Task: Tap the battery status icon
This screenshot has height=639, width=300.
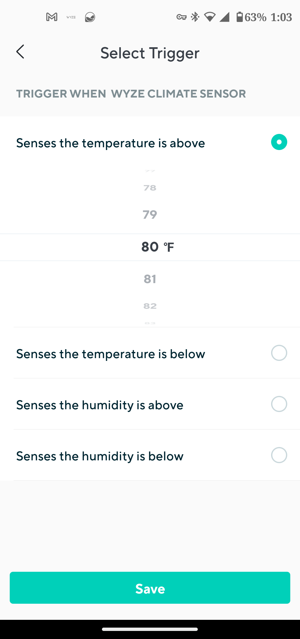Action: tap(239, 17)
